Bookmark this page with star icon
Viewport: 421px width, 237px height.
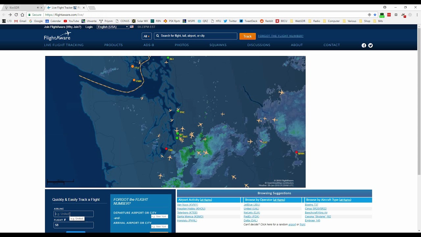(x=375, y=15)
